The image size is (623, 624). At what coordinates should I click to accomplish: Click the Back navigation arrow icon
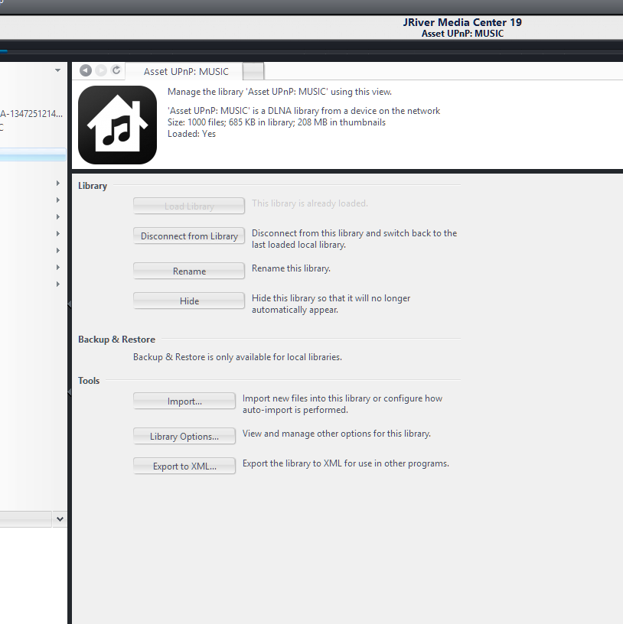click(86, 70)
